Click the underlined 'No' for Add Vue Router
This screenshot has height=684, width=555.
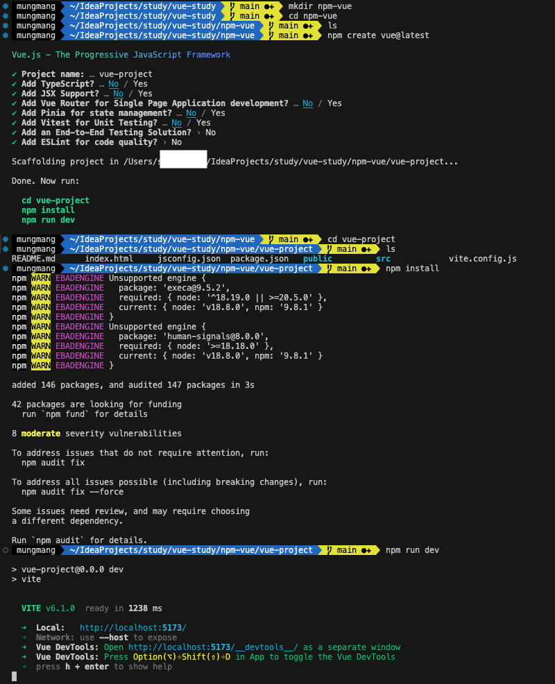point(307,103)
